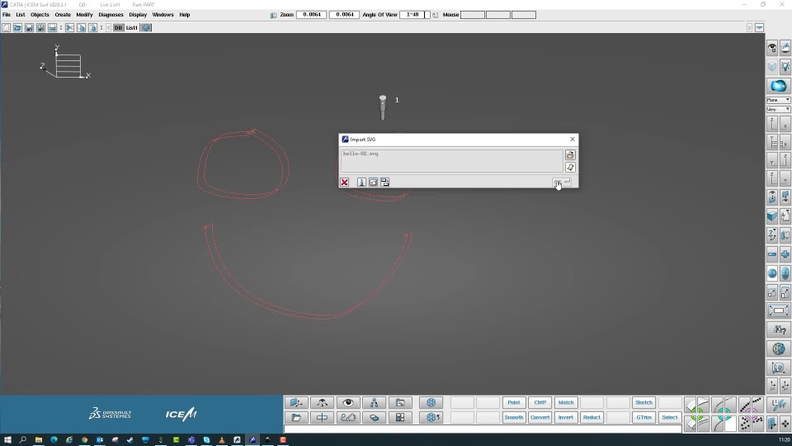The image size is (792, 446).
Task: Click the blue cube icon in right panel
Action: (772, 217)
